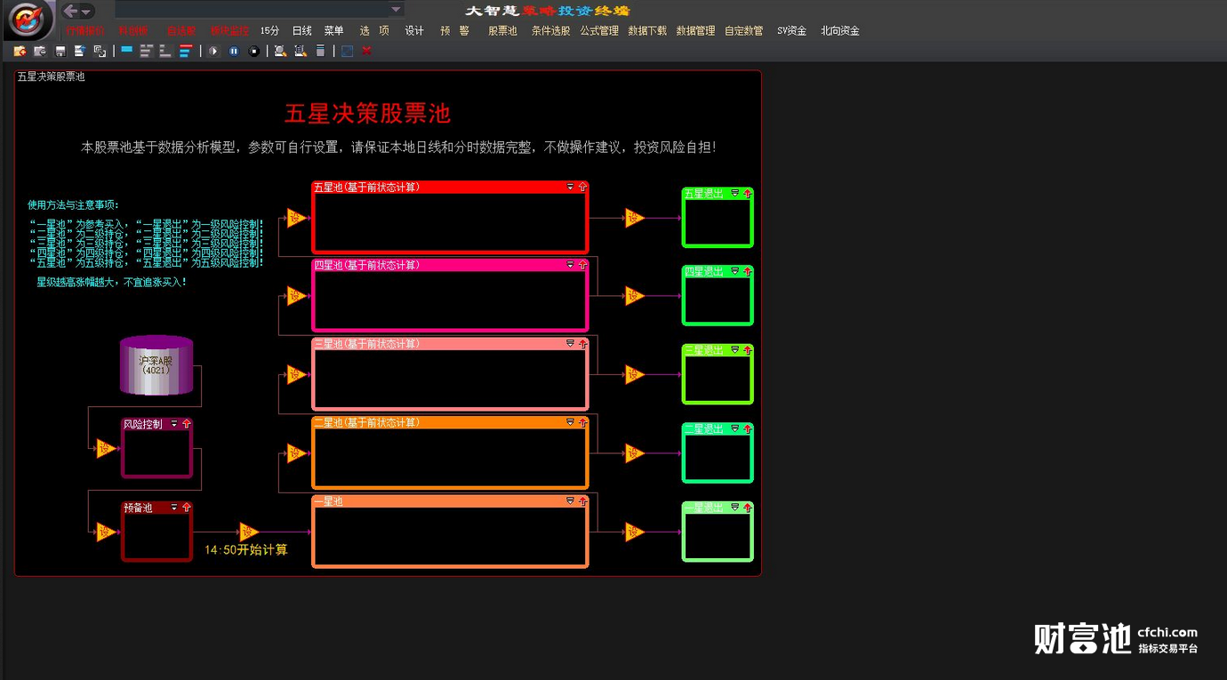Screen dimensions: 1227x680
Task: Click the 股票池 button
Action: point(502,31)
